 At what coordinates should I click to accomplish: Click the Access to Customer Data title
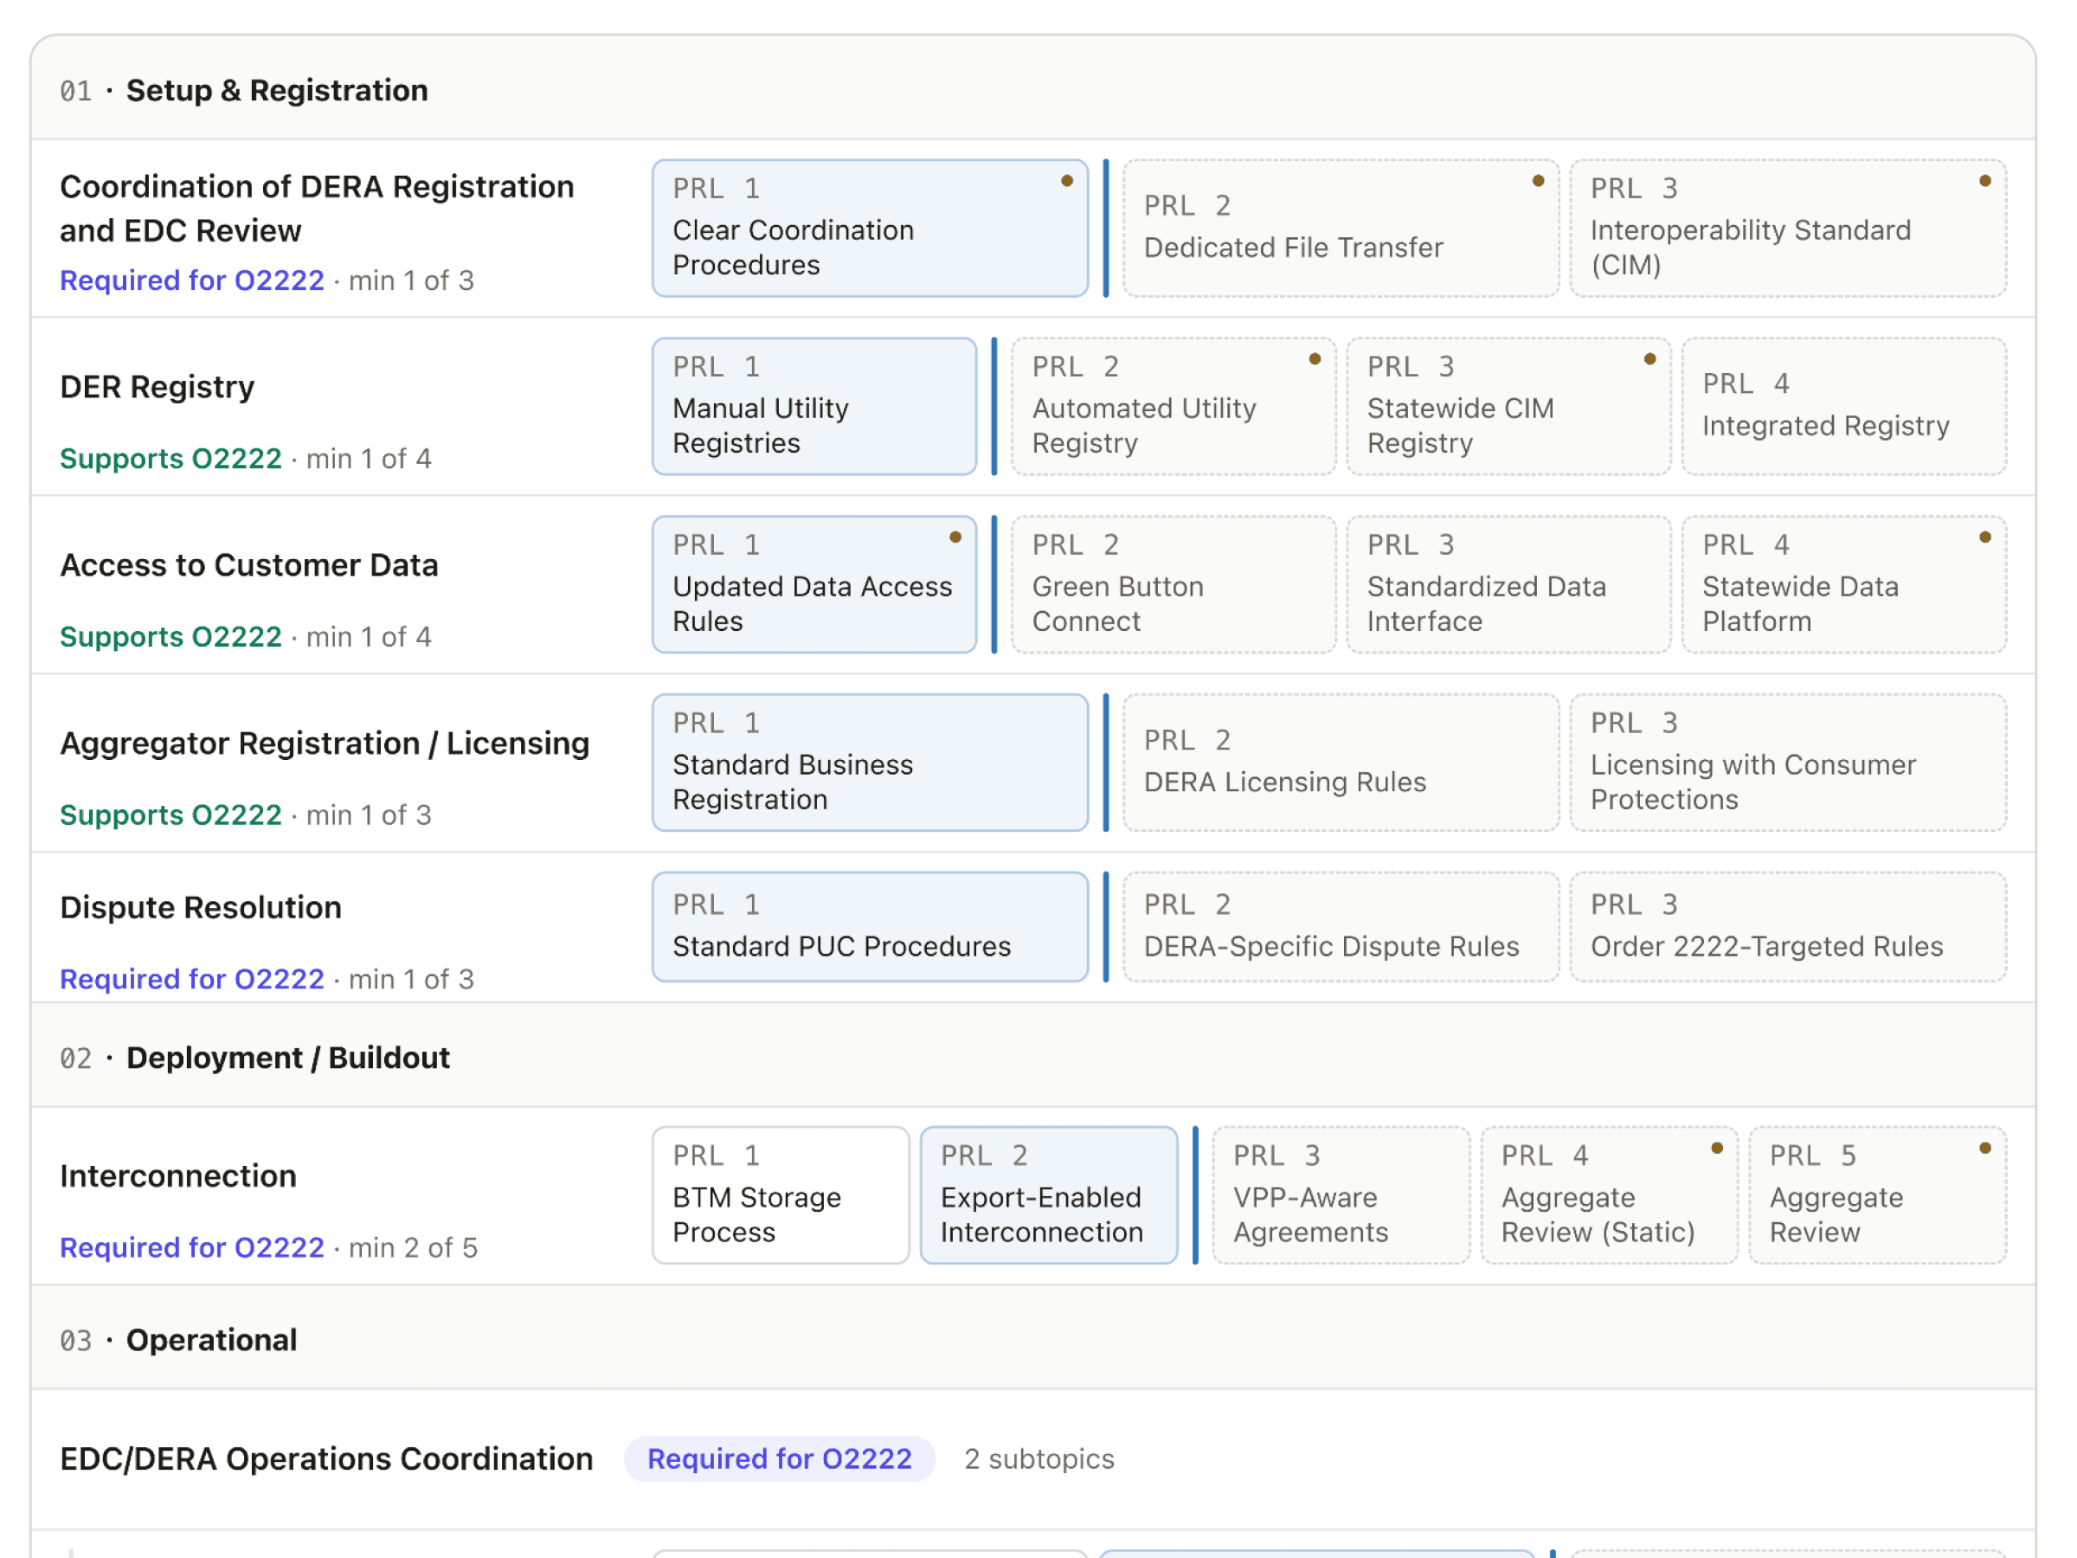[249, 565]
